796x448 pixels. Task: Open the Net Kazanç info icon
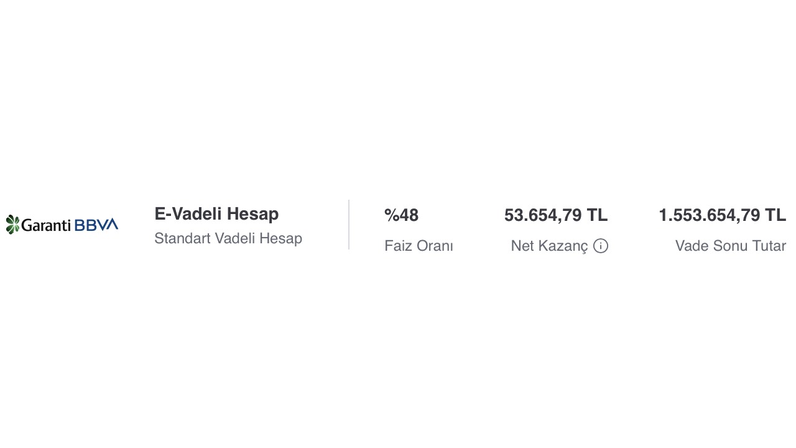tap(601, 246)
